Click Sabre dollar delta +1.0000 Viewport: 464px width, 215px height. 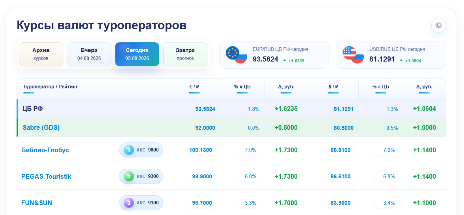(x=424, y=128)
